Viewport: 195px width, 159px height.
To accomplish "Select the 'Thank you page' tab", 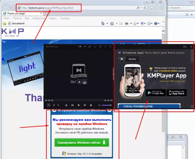I will 22,13.
